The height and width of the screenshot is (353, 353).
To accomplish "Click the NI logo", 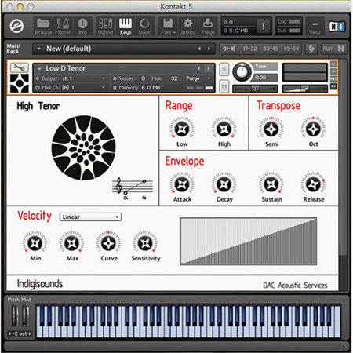I will point(337,26).
